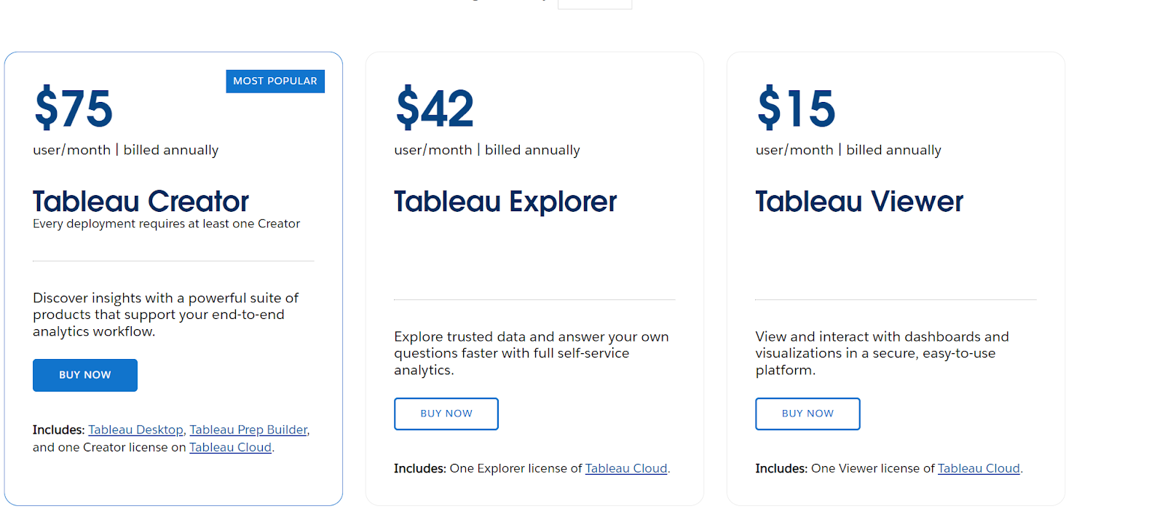Open the Tableau Desktop link
The width and height of the screenshot is (1165, 517).
(x=136, y=430)
